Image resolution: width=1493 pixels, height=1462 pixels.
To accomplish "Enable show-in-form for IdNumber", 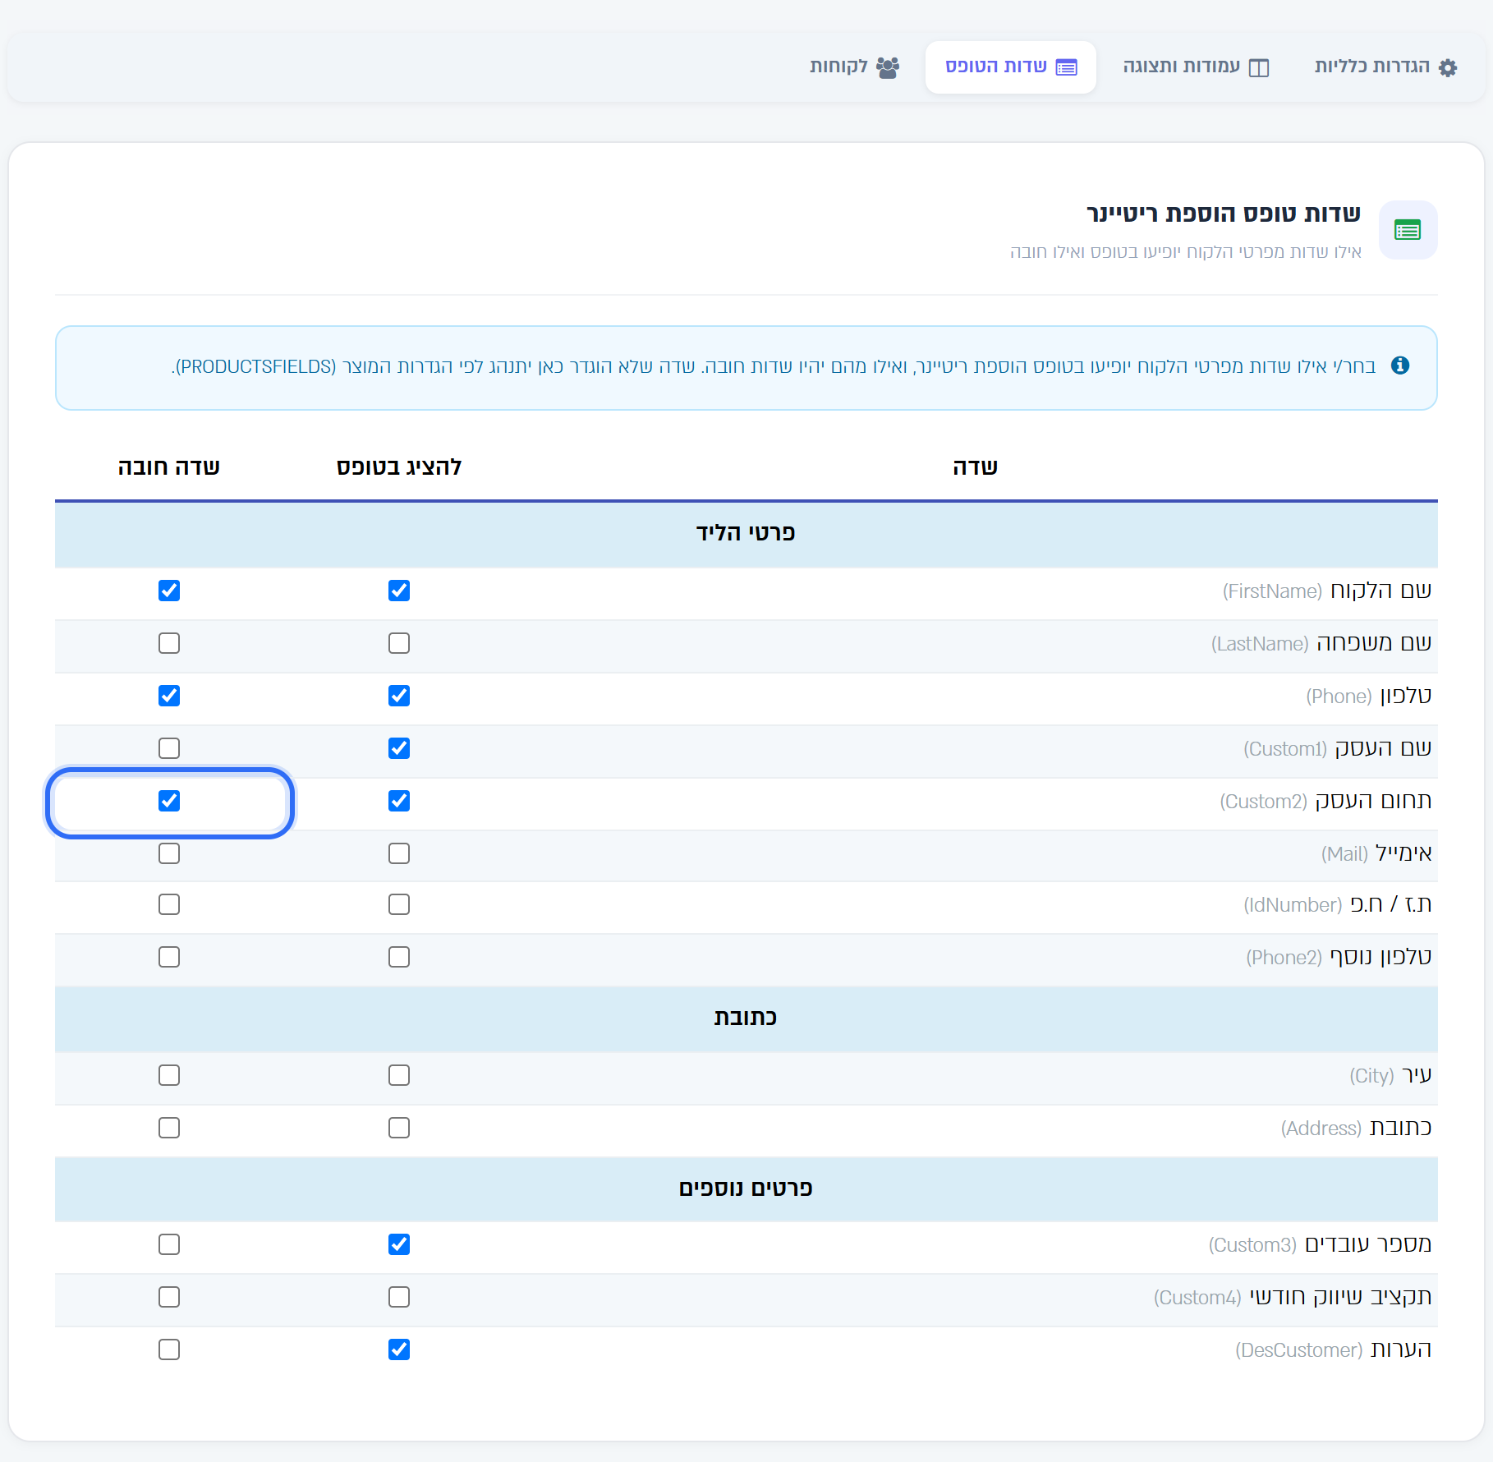I will (399, 904).
